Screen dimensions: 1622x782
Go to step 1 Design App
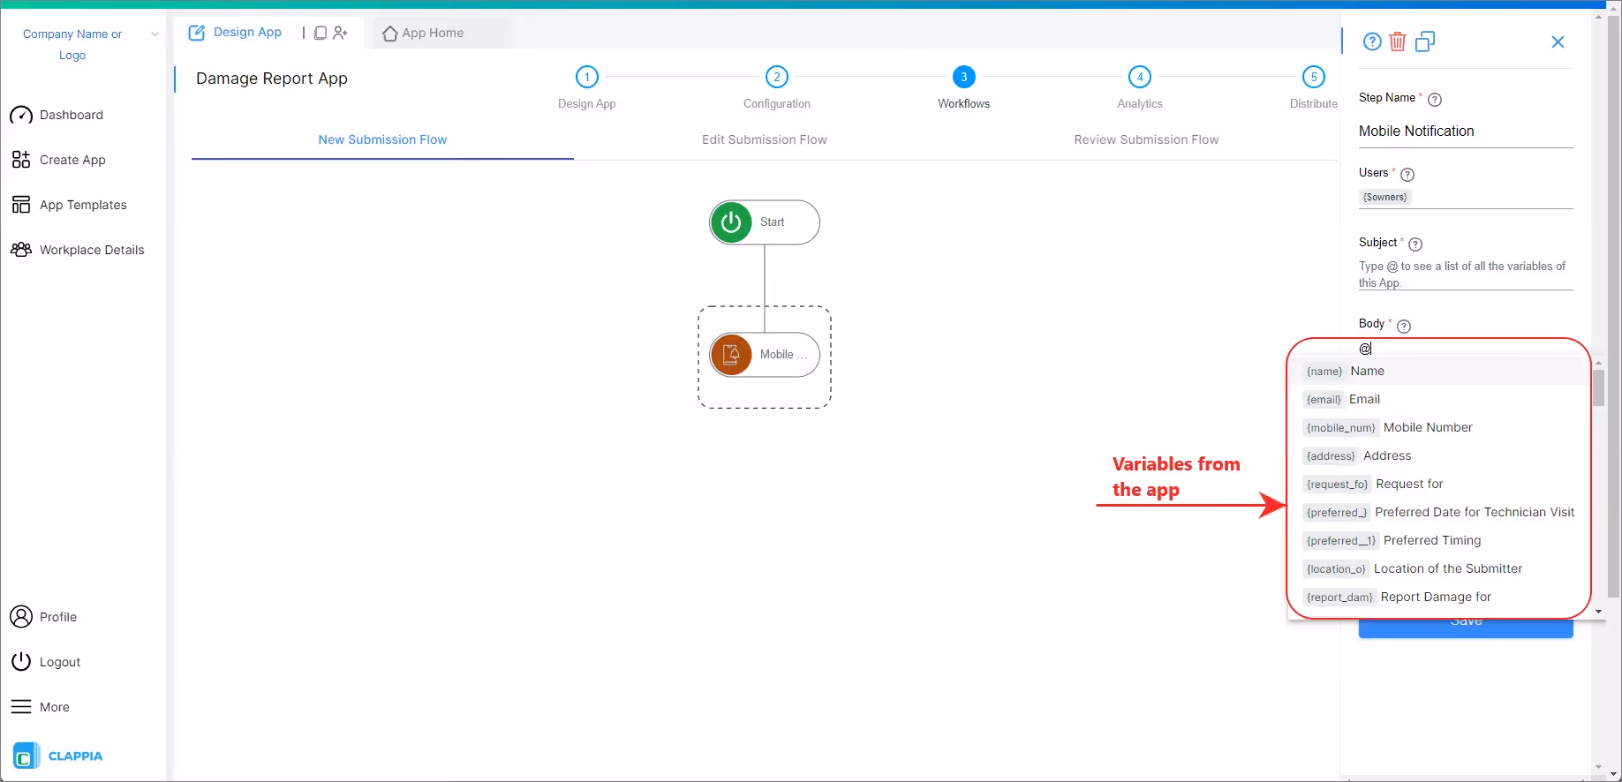pyautogui.click(x=587, y=77)
